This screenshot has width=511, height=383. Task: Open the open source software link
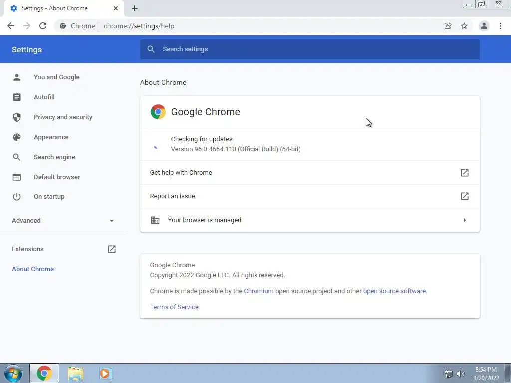click(394, 291)
